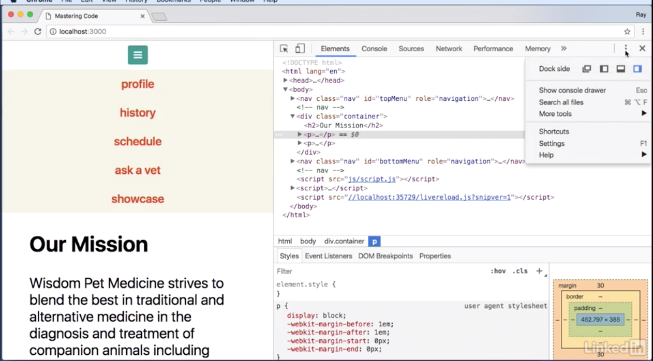Switch to the Sources tab
Image resolution: width=653 pixels, height=361 pixels.
tap(411, 49)
